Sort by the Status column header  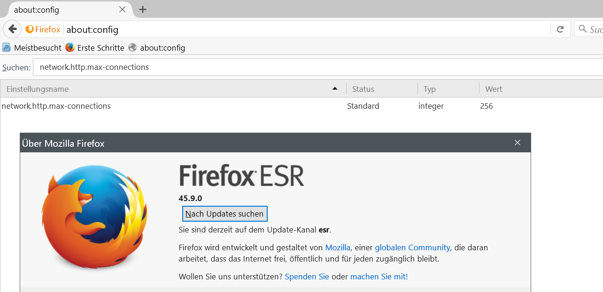tap(382, 89)
